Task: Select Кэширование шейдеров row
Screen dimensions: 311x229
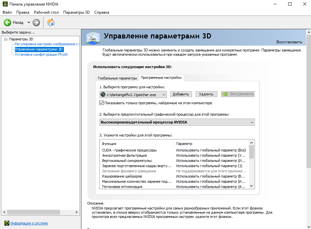Action: [x=174, y=176]
